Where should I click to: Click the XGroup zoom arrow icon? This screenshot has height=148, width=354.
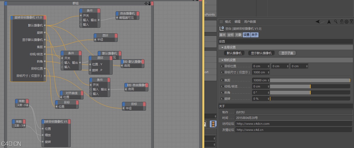[149, 3]
